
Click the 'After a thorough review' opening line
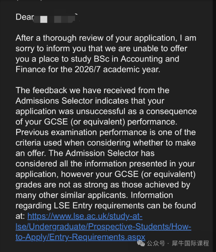[106, 38]
